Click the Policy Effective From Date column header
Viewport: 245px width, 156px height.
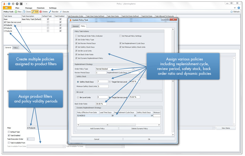click(x=88, y=112)
